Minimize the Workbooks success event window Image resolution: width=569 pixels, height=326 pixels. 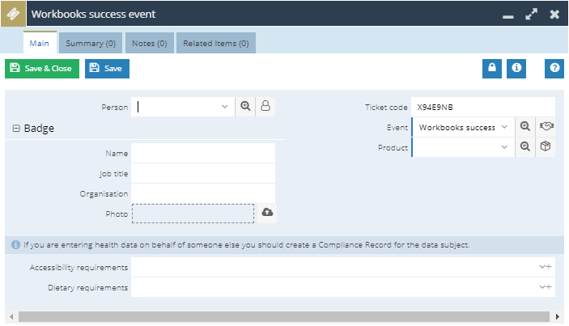pos(508,17)
